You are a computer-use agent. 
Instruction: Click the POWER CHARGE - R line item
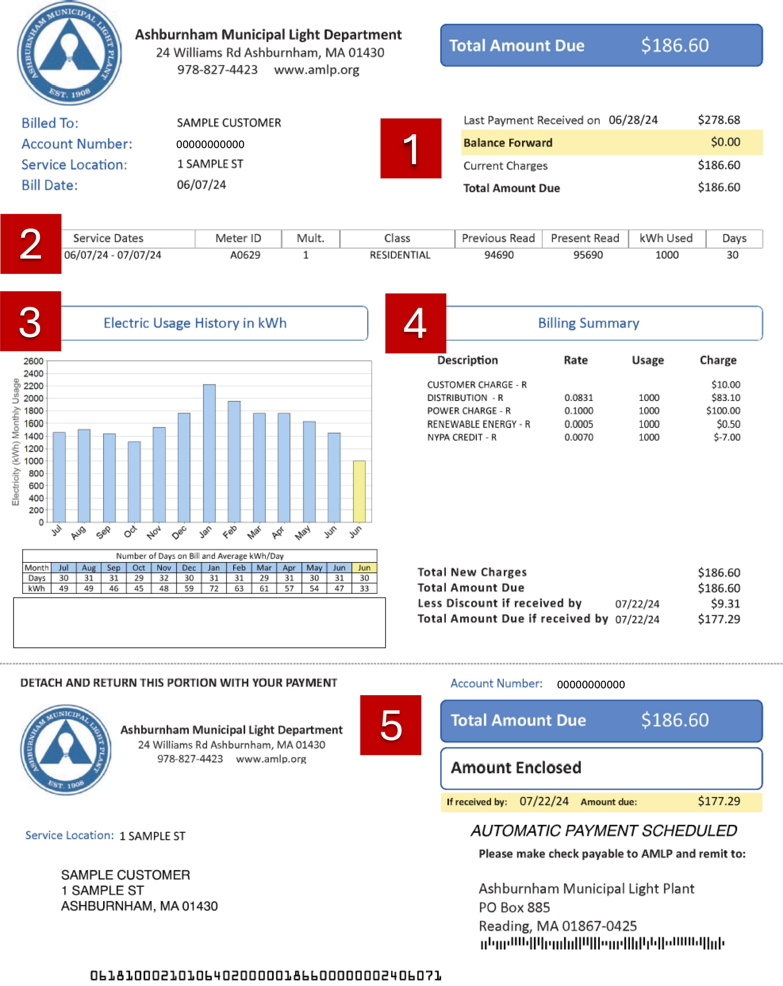click(469, 411)
